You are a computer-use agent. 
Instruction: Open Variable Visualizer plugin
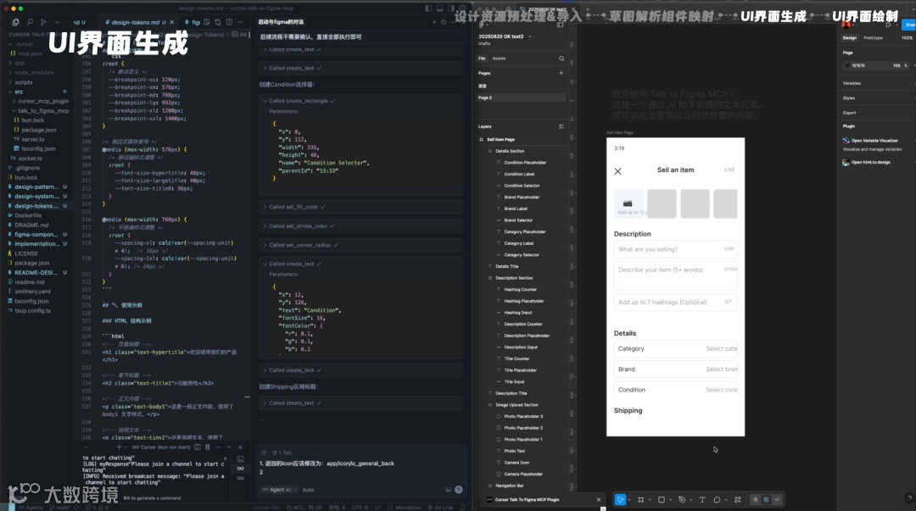click(x=874, y=141)
